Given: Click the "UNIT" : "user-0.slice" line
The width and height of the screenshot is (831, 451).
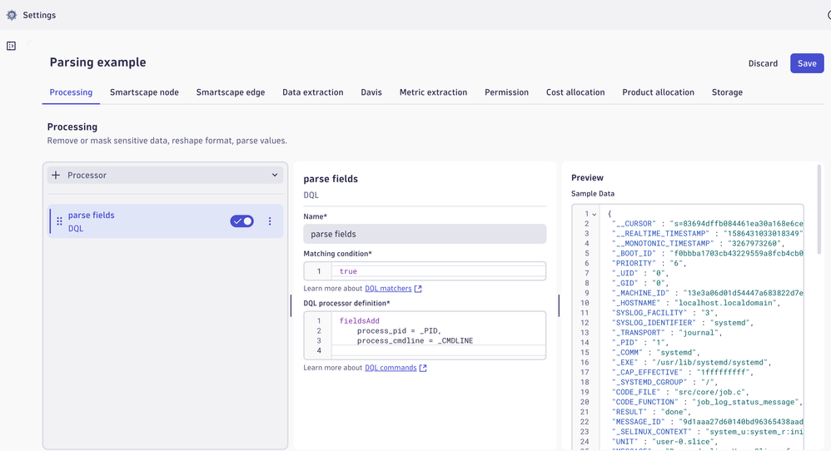Looking at the screenshot, I should 665,442.
